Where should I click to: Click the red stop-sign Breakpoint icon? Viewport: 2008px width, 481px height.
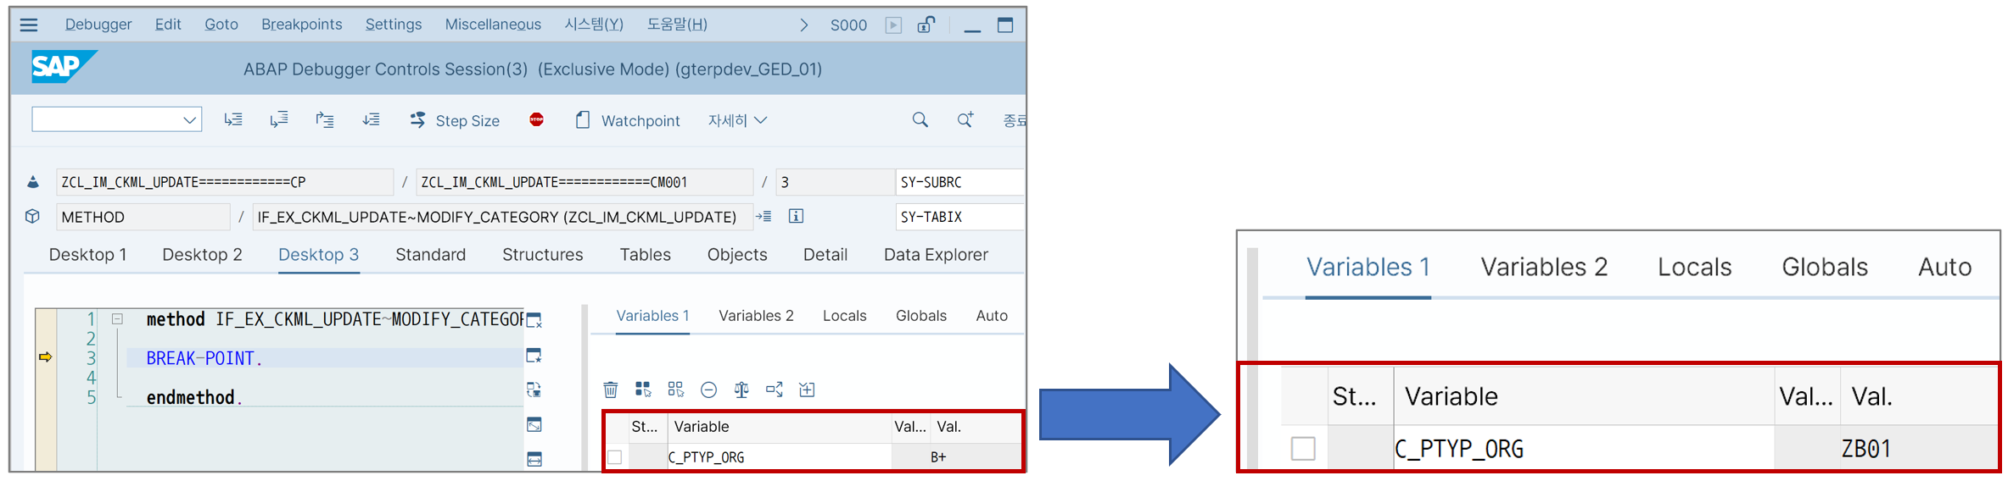[x=536, y=119]
